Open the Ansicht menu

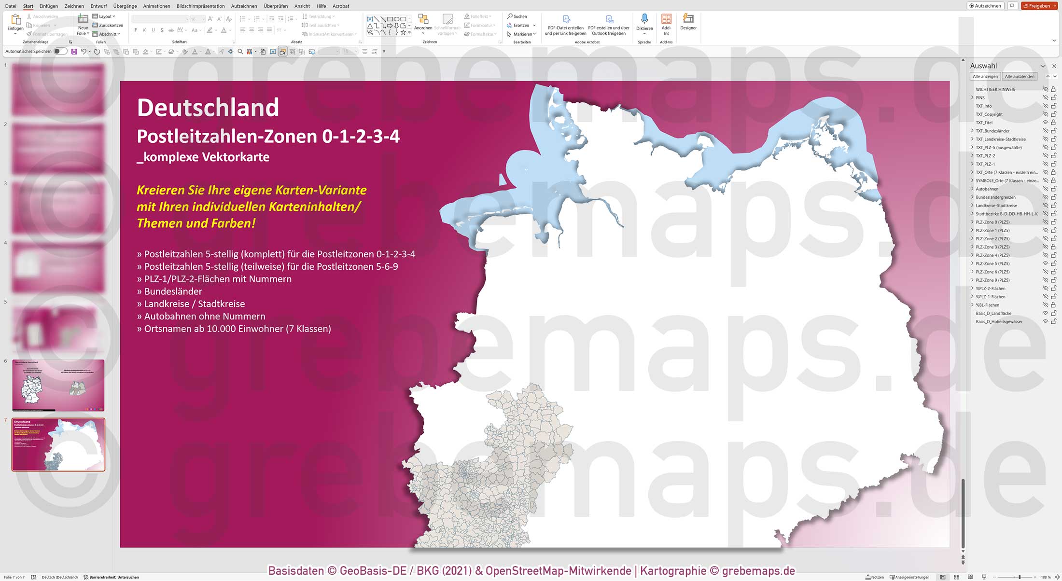302,6
